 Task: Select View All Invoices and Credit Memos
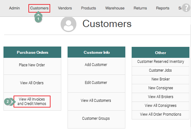pos(32,102)
